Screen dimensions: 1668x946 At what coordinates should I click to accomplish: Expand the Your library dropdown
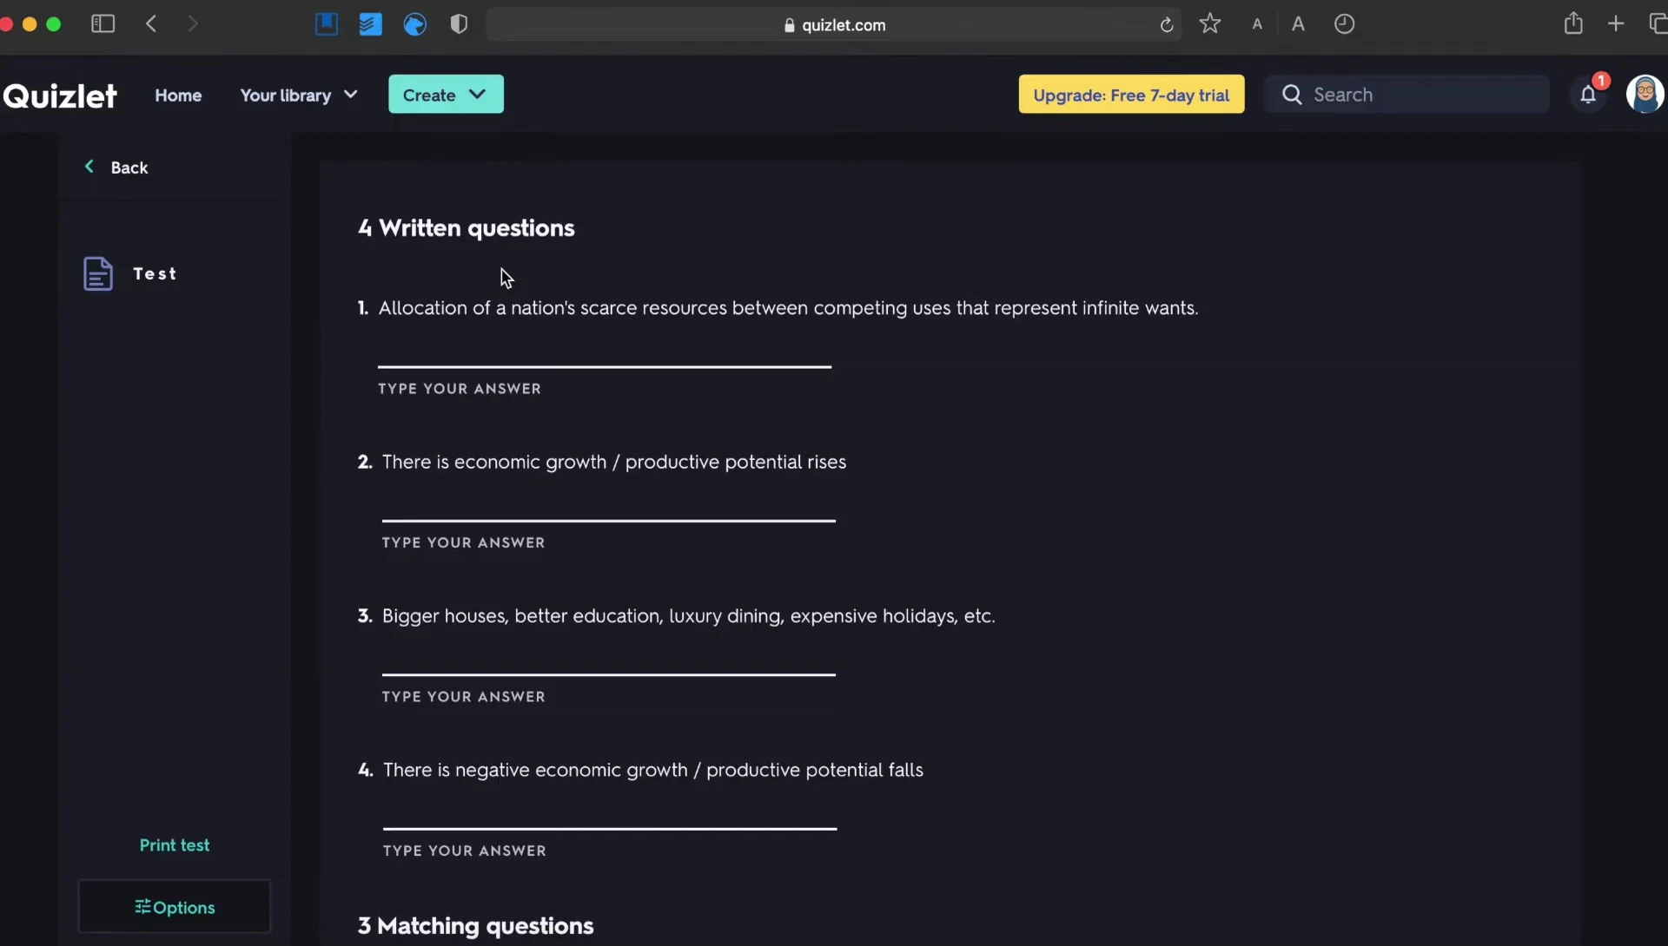[x=298, y=95]
